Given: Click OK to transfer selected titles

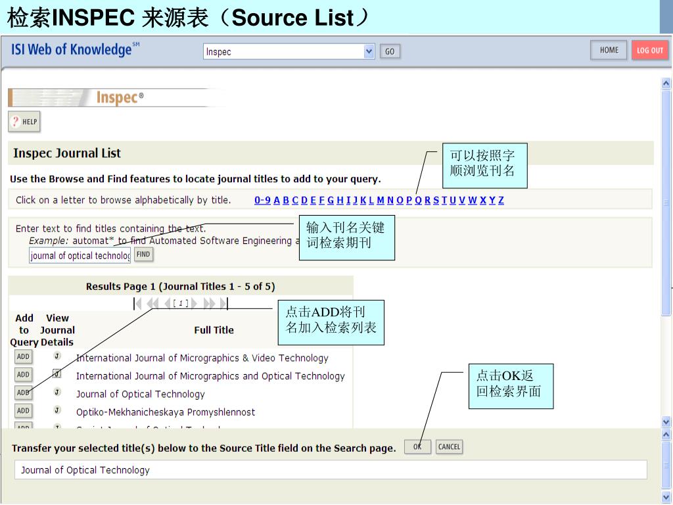Looking at the screenshot, I should pos(417,446).
